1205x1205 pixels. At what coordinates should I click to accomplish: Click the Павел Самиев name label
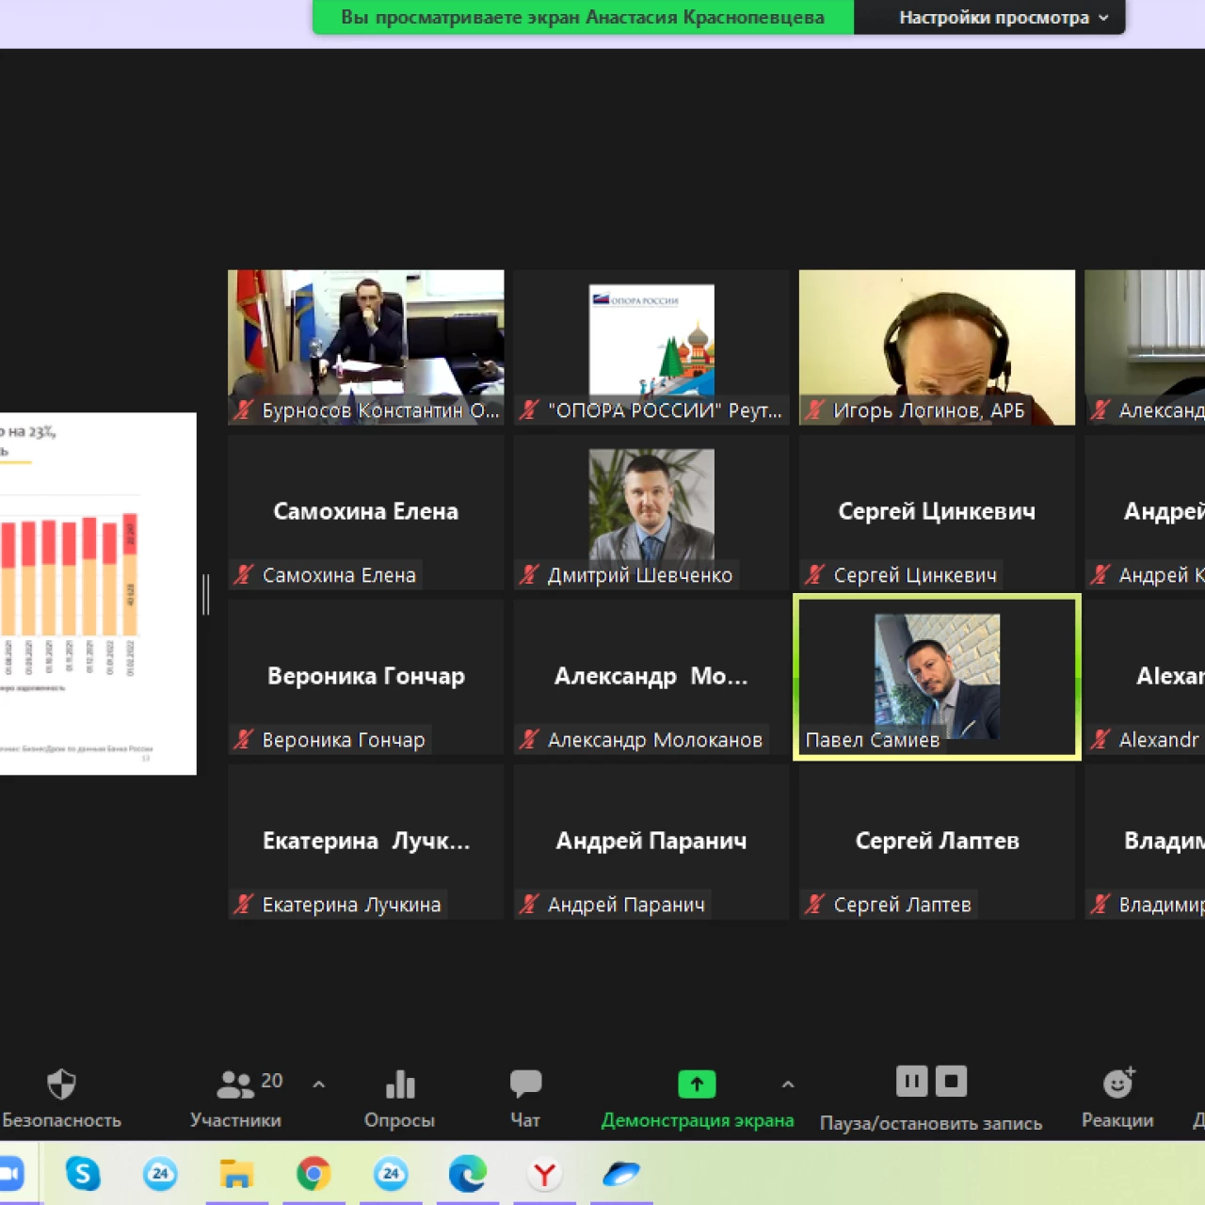tap(873, 740)
